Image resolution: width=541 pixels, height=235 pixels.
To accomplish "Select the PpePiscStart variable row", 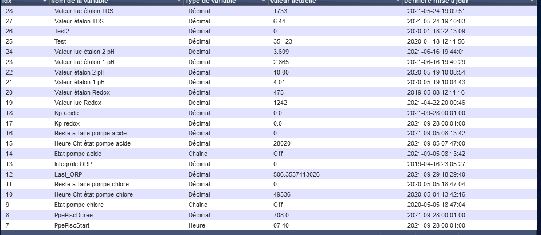I will pos(269,225).
